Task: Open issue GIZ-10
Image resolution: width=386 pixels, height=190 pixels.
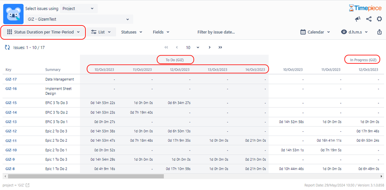Action: pyautogui.click(x=11, y=150)
